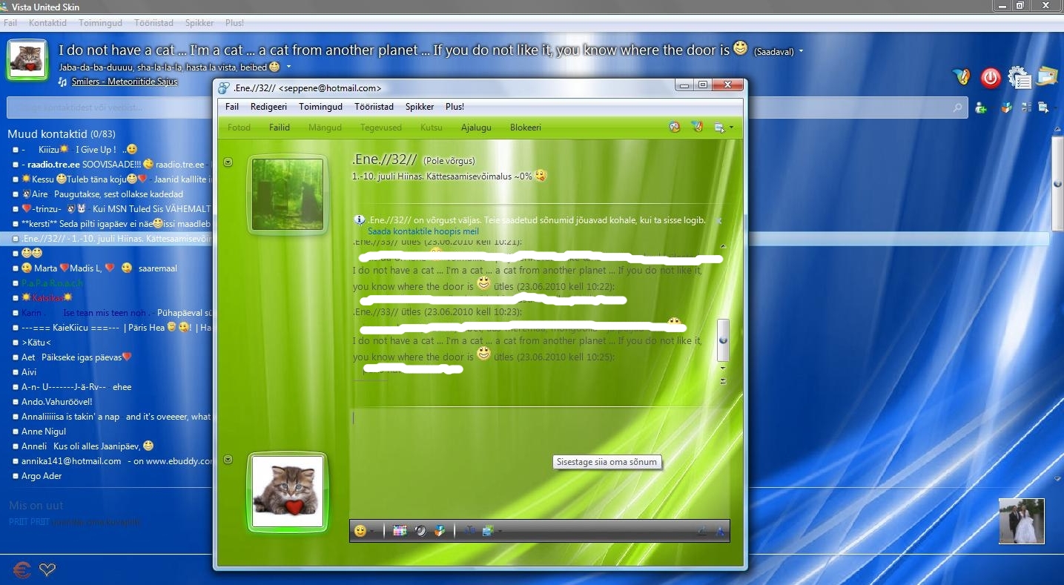Viewport: 1064px width, 585px height.
Task: Open the emoticon picker smiley in chat toolbar
Action: click(360, 531)
